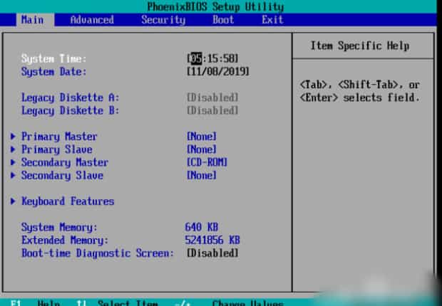
Task: Click the Item Specific Help heading
Action: click(360, 46)
